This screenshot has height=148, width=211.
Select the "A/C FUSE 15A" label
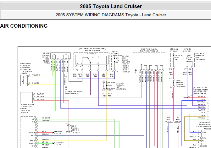pyautogui.click(x=190, y=58)
